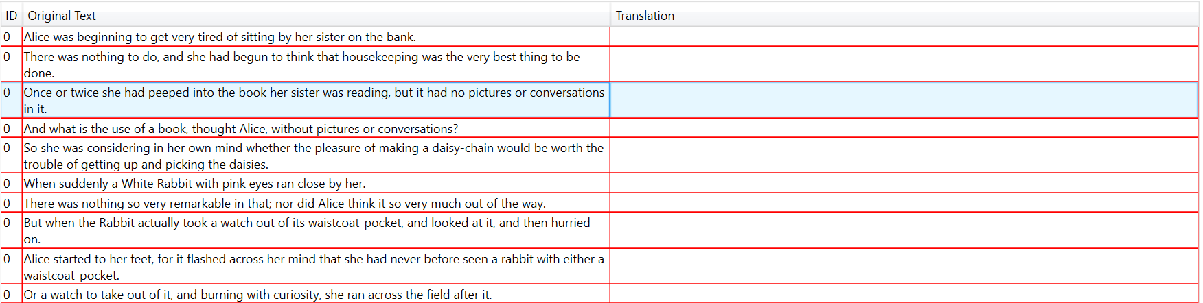Select the 'Once or twice she had peeped' text cell

[314, 100]
